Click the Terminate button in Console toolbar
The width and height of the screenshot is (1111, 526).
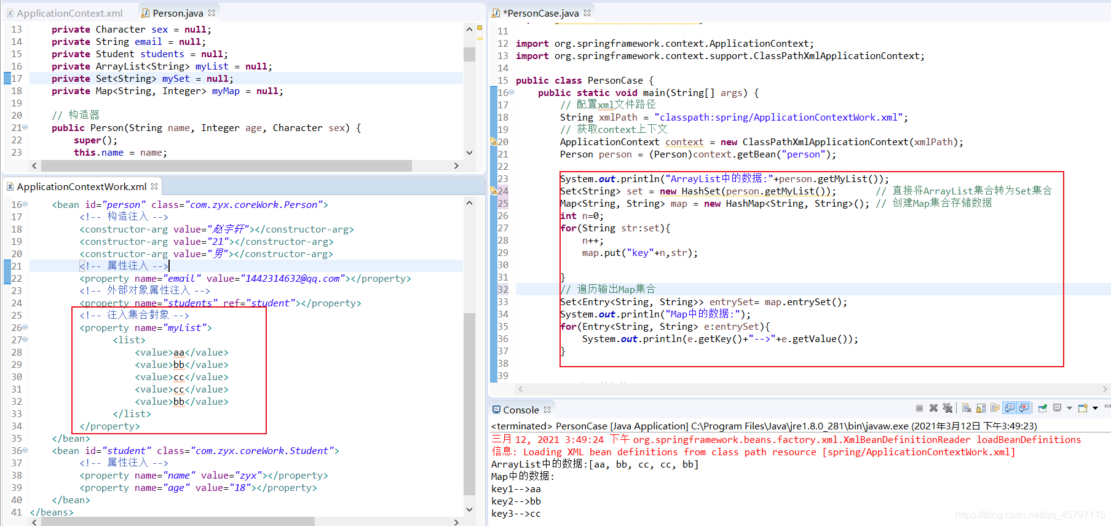click(x=919, y=408)
